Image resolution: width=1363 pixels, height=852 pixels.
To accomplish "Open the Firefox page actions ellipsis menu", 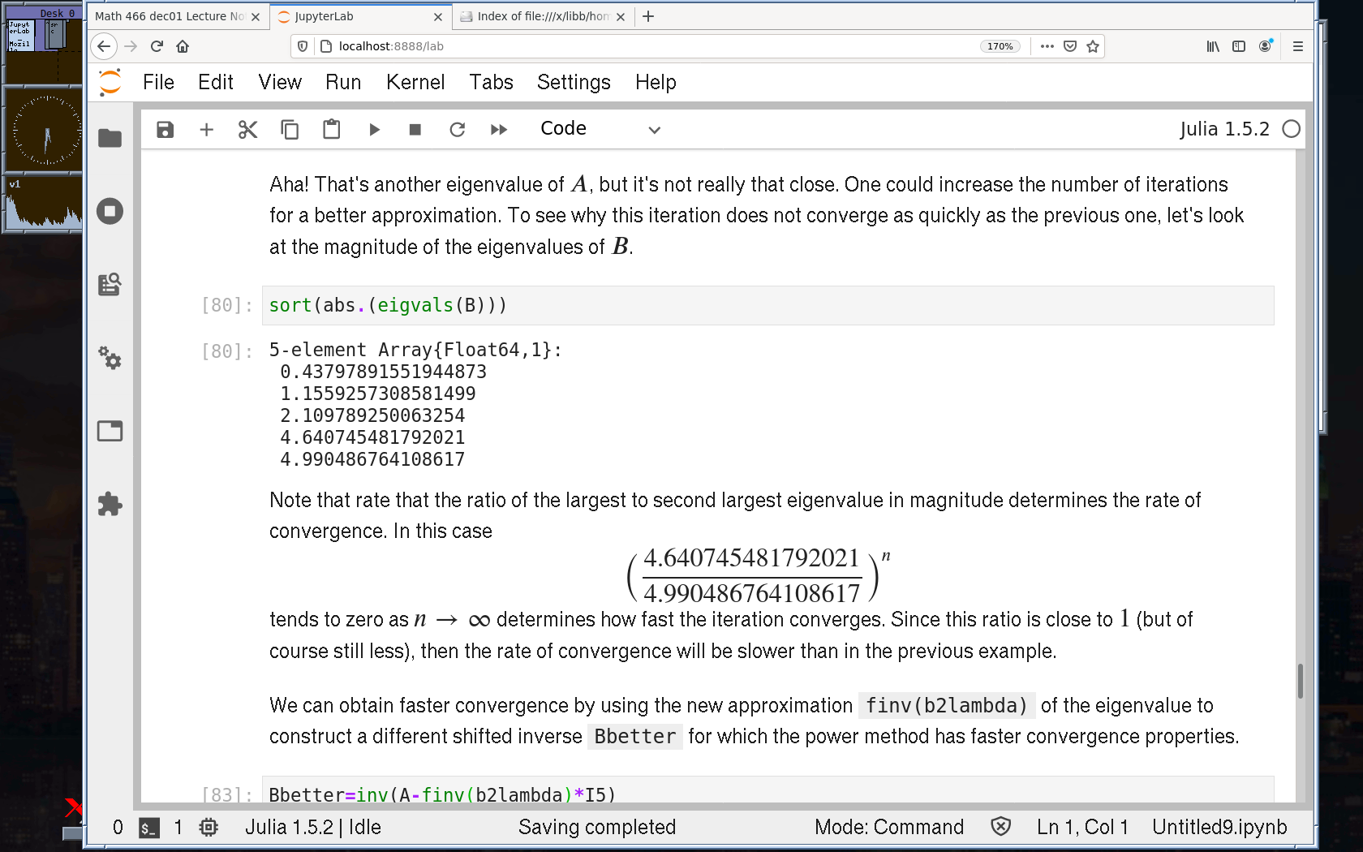I will (1047, 46).
